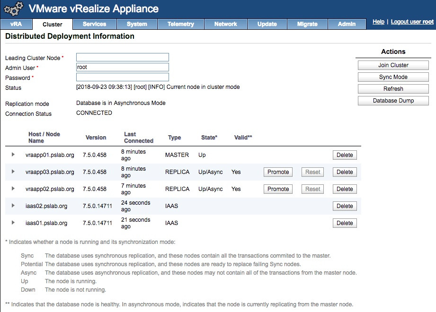Click the iaas02.pslab.org host name

pyautogui.click(x=46, y=206)
